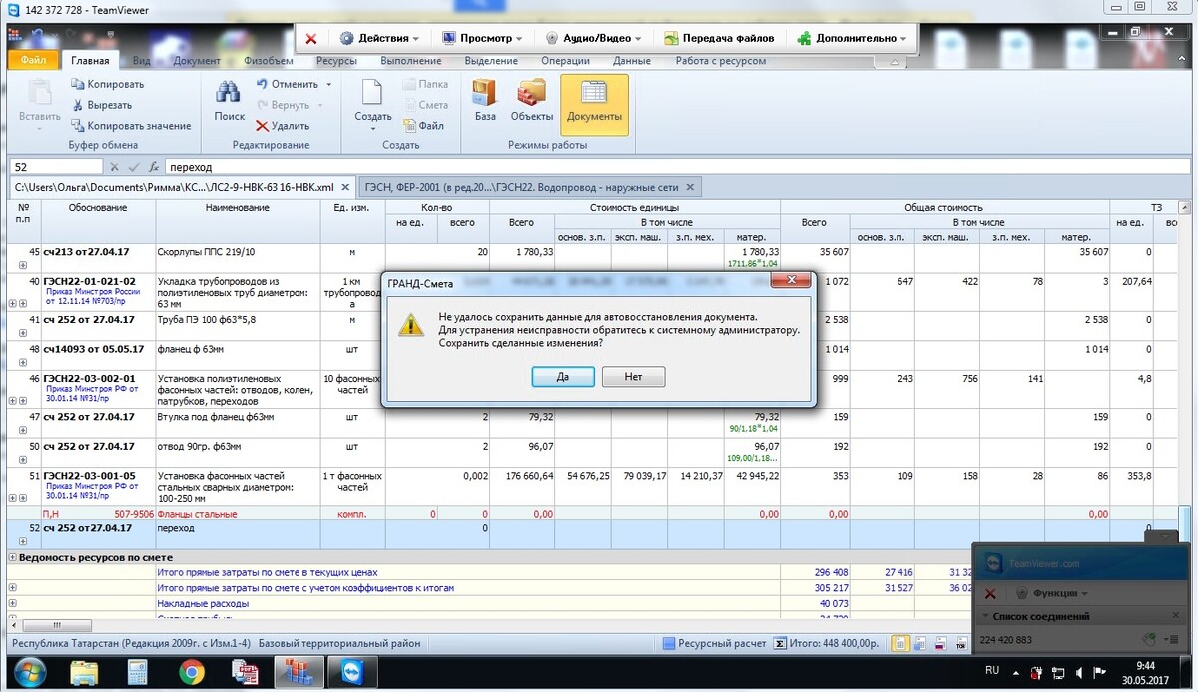
Task: Click the horizontal scrollbar under the table
Action: [299, 627]
